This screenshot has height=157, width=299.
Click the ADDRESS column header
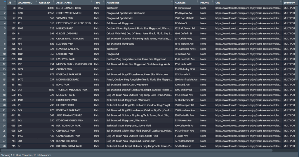(x=180, y=3)
